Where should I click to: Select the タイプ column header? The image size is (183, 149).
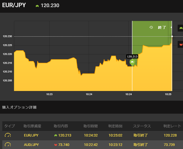10,126
